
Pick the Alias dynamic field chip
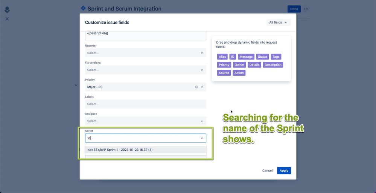click(x=222, y=57)
